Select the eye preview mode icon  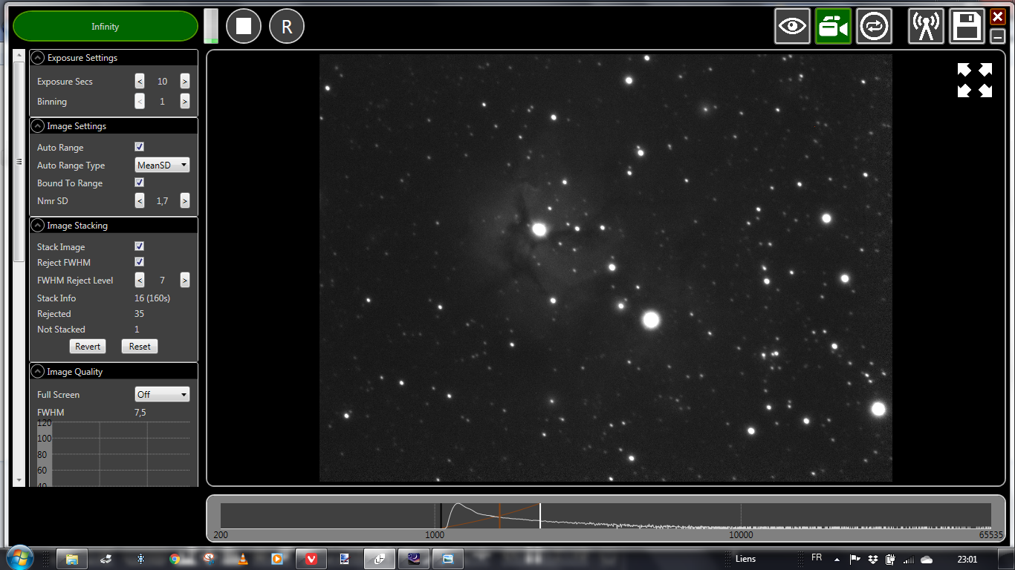(x=792, y=25)
